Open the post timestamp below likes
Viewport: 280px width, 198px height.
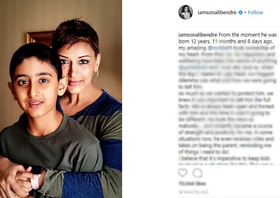193,192
